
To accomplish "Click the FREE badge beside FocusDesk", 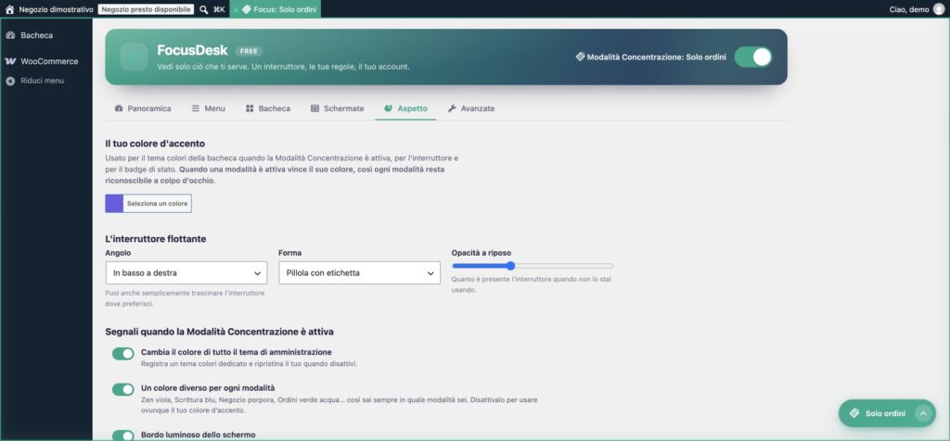I will click(249, 52).
